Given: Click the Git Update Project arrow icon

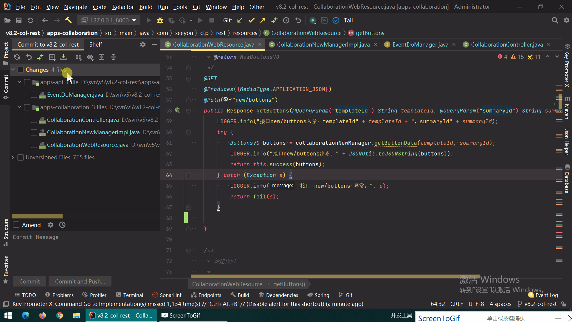Looking at the screenshot, I should coord(240,20).
